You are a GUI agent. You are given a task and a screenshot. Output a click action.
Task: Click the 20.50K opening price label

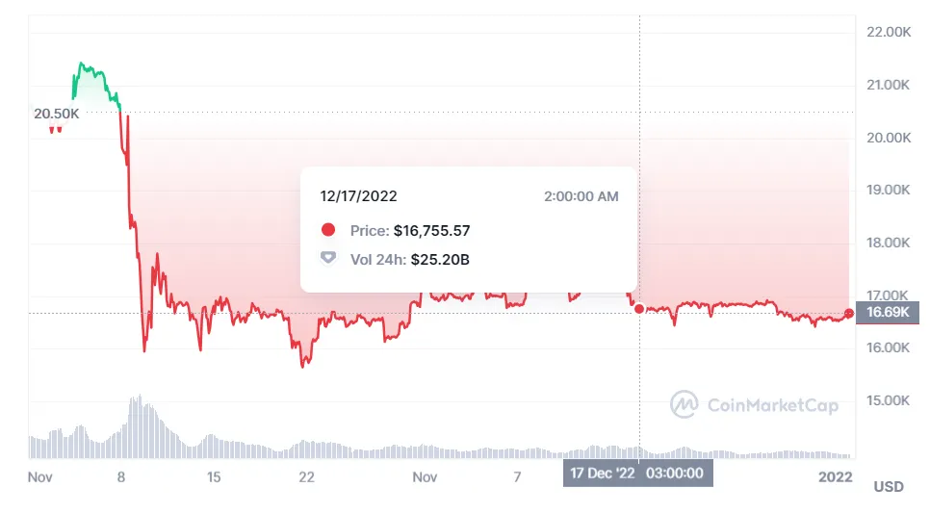(x=56, y=114)
